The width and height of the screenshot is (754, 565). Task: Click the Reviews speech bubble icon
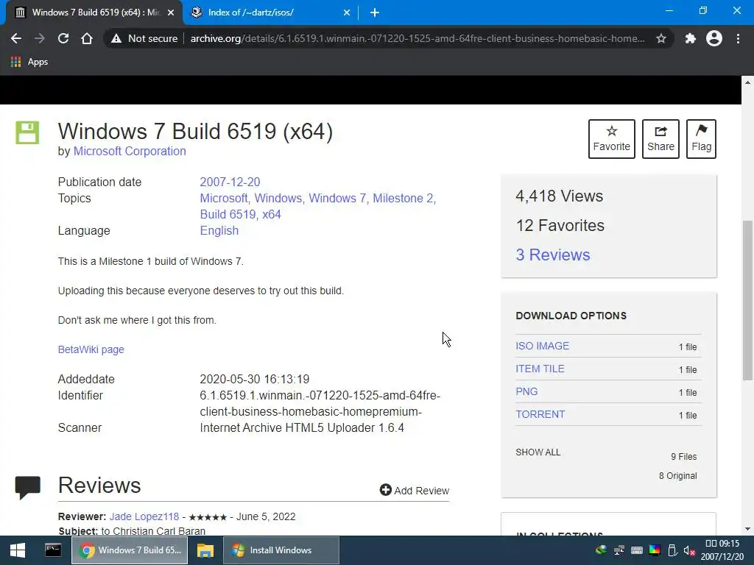[27, 488]
